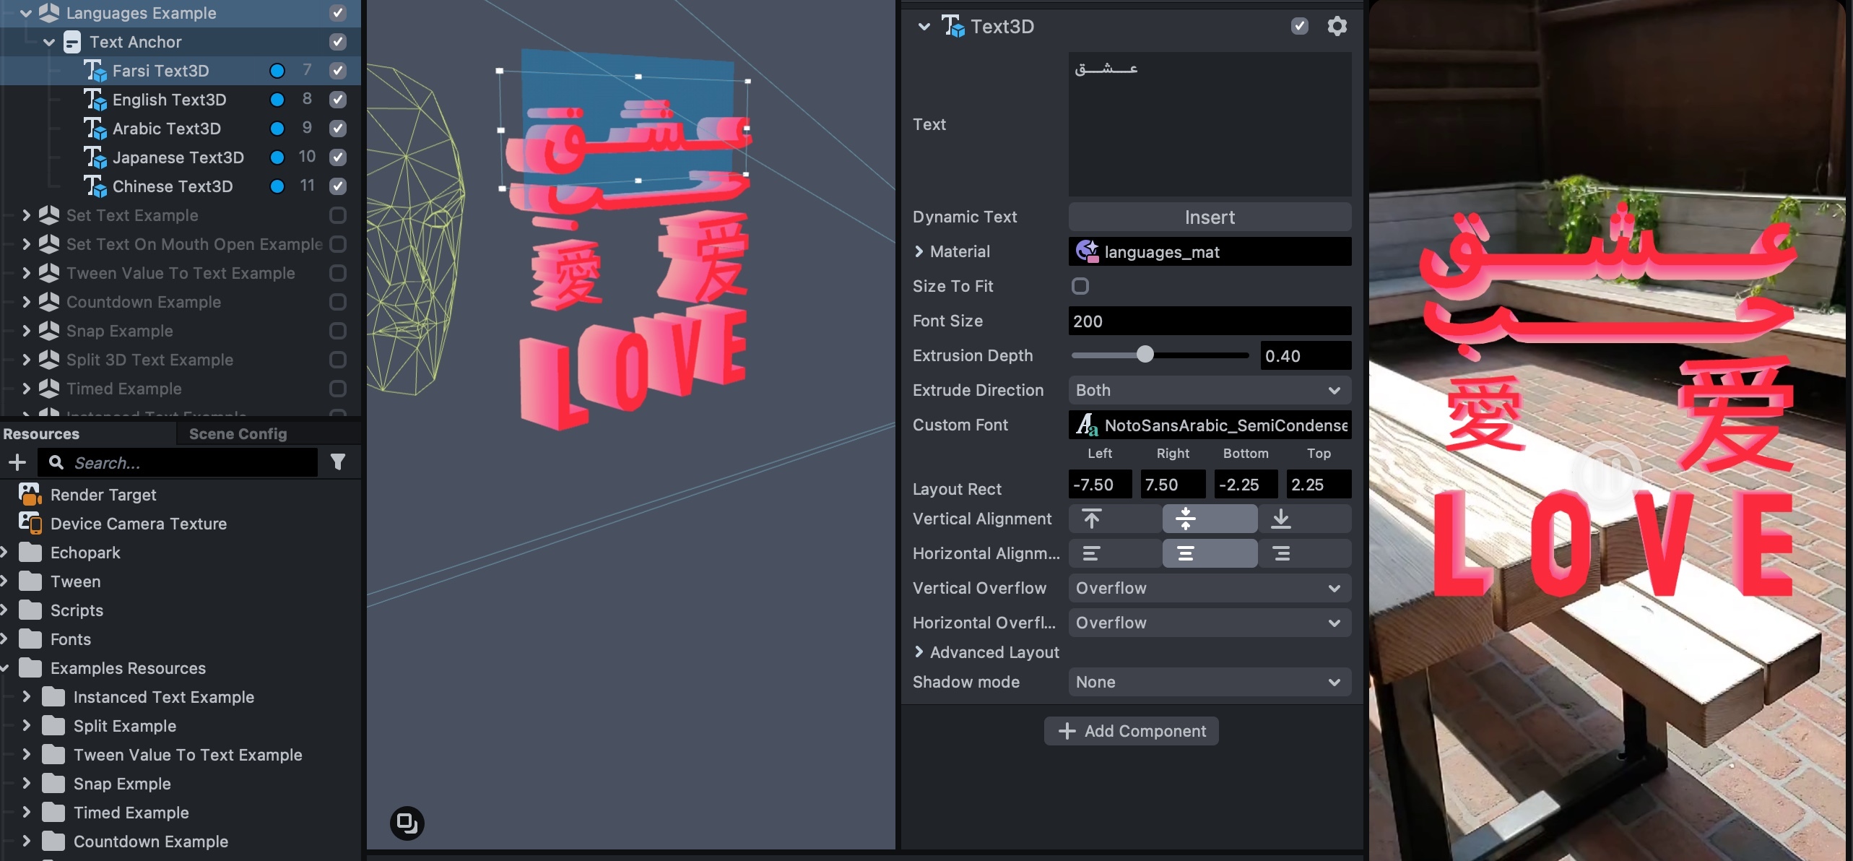This screenshot has width=1853, height=861.
Task: Enable the Size To Fit checkbox
Action: (1080, 286)
